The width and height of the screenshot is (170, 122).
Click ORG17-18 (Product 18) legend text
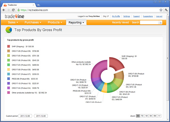click(x=21, y=83)
